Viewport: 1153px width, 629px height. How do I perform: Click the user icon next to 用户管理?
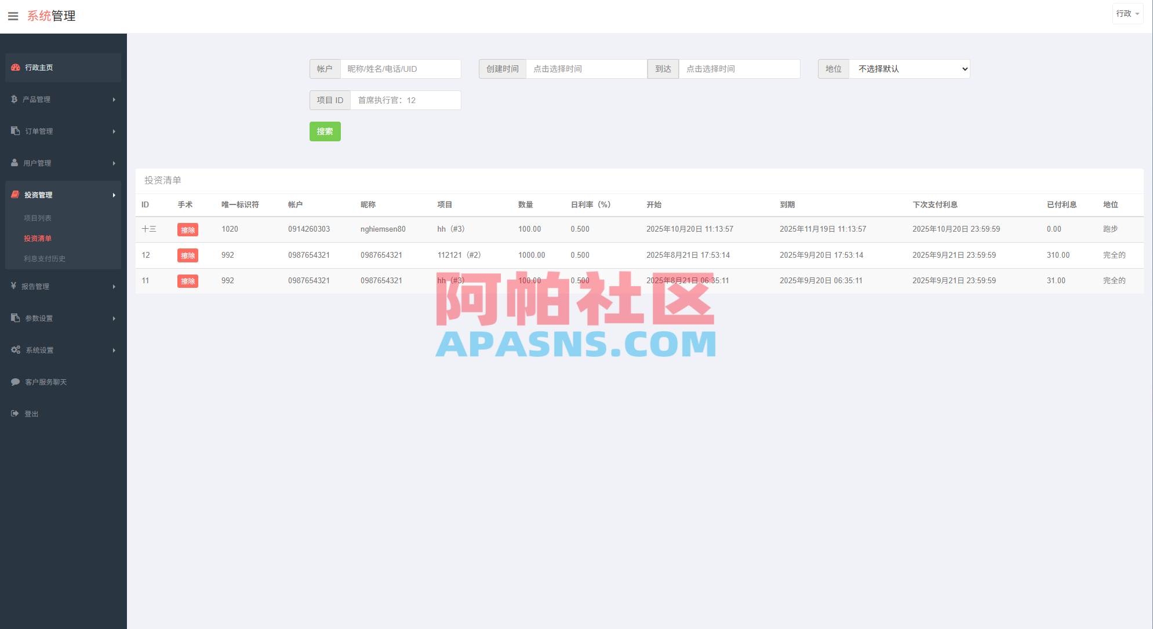[x=14, y=163]
